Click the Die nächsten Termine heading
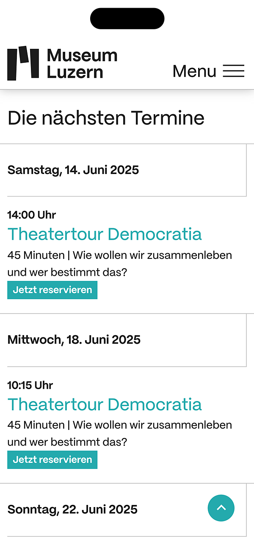 pos(106,118)
